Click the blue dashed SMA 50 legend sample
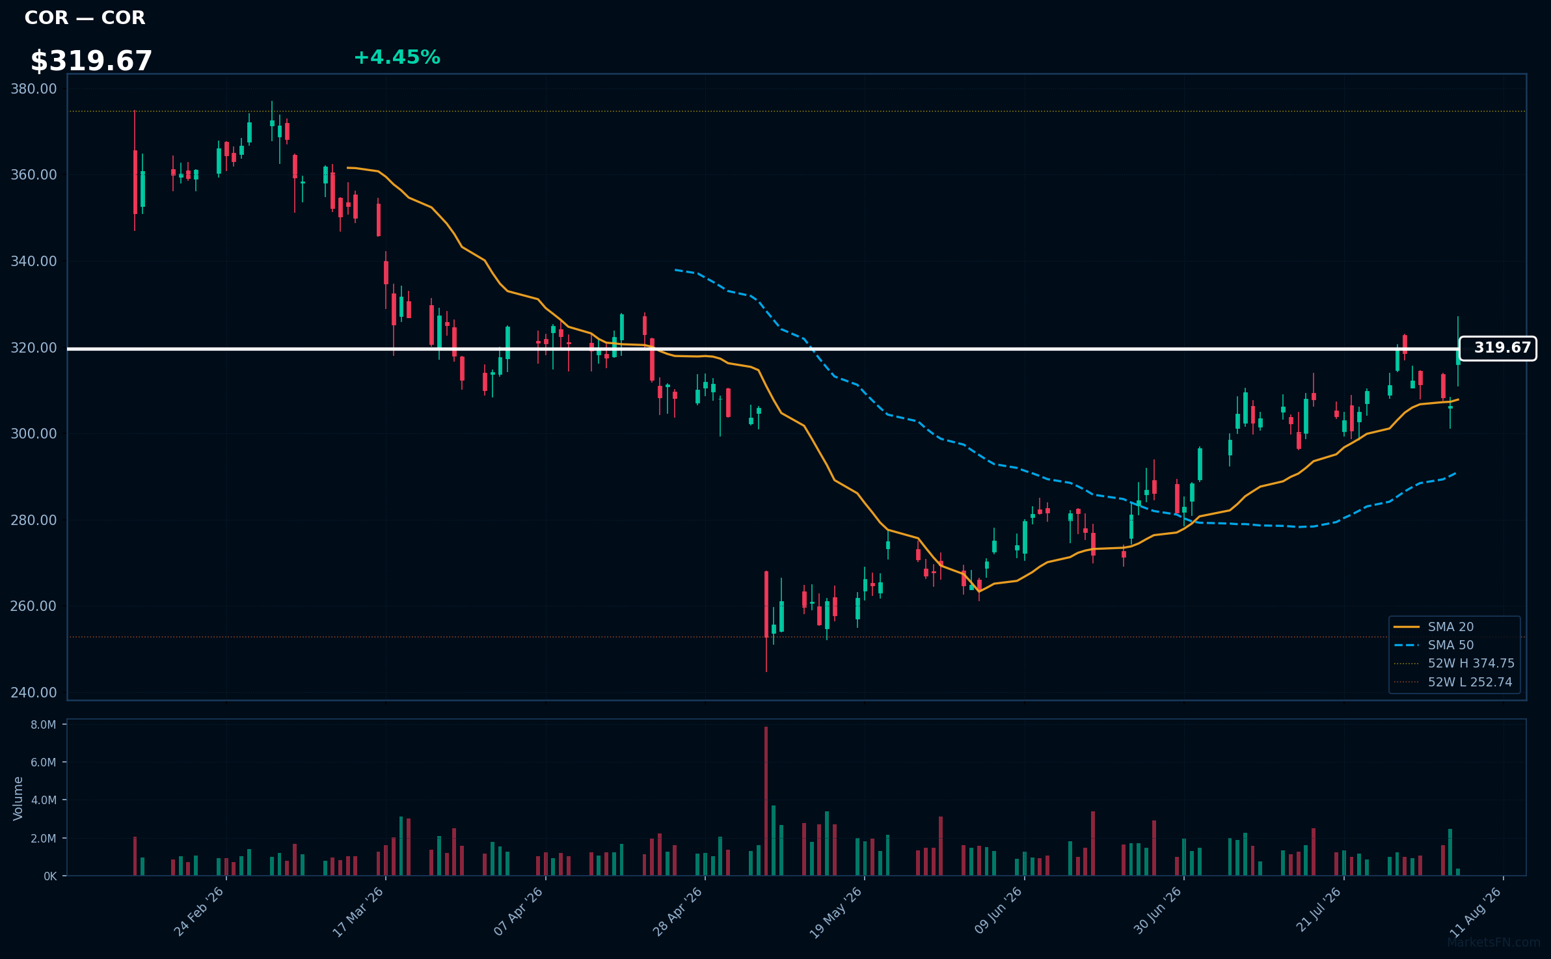Viewport: 1551px width, 959px height. pyautogui.click(x=1407, y=645)
